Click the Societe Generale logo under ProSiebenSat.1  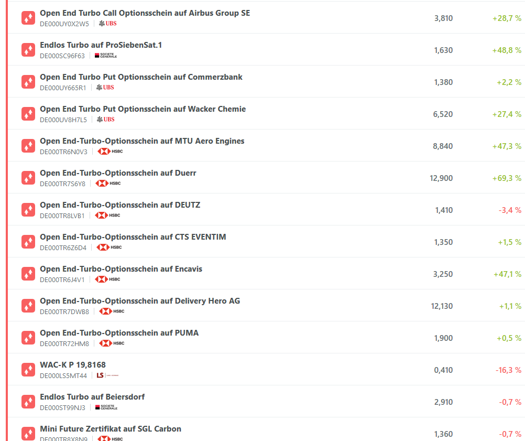coord(106,56)
